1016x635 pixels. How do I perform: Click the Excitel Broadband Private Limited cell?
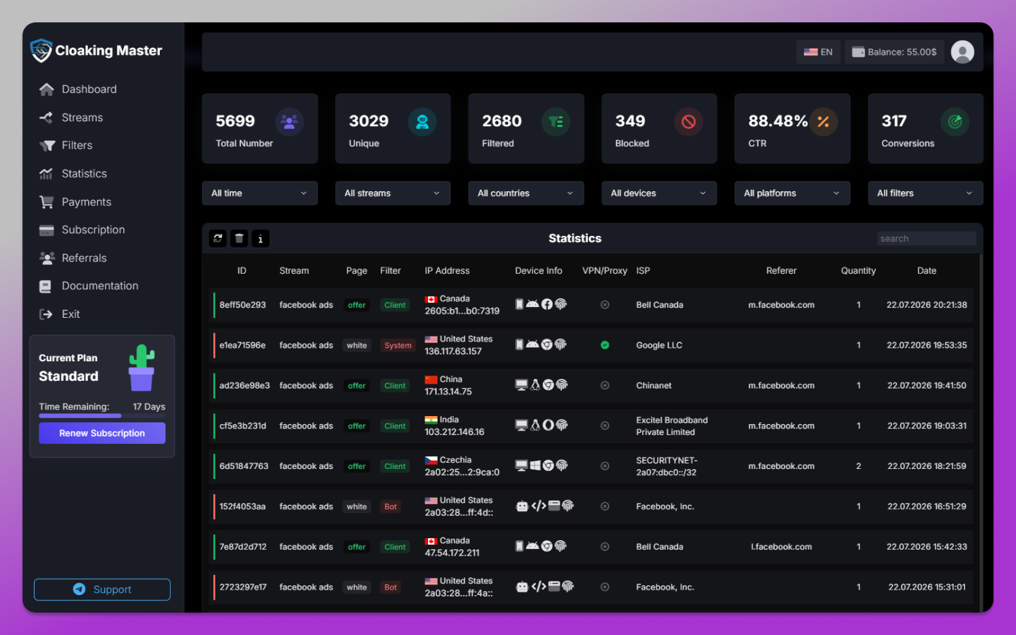tap(672, 426)
